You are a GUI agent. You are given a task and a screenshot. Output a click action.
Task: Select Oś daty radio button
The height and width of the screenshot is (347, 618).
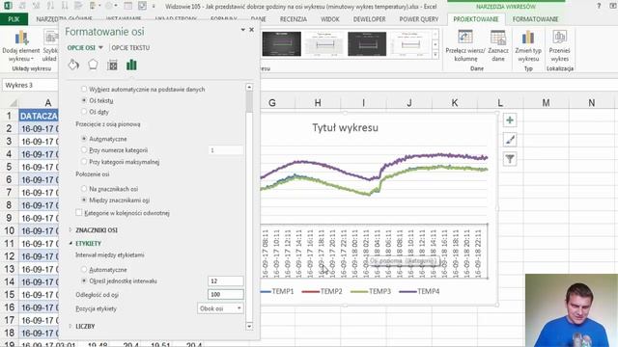(x=84, y=112)
